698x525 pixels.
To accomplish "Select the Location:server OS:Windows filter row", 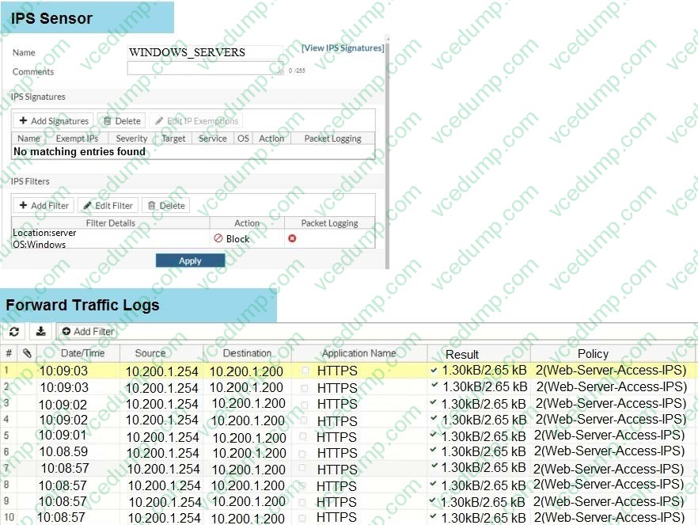I will point(109,238).
